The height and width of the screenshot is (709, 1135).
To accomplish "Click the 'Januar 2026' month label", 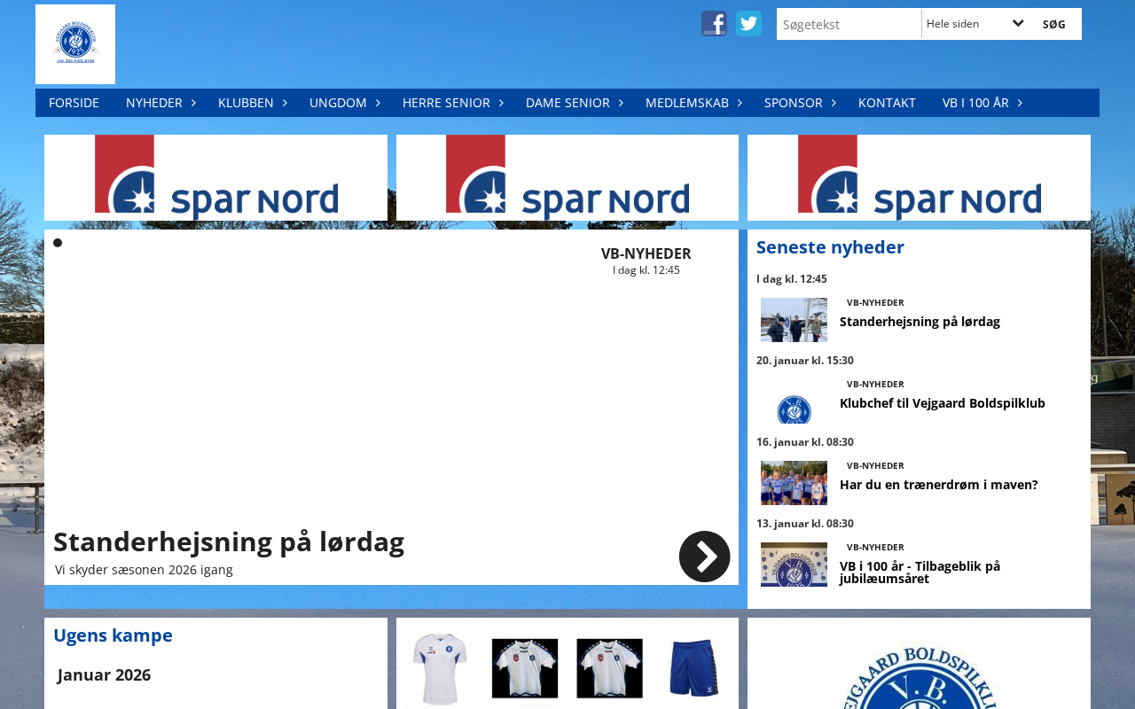I will coord(104,675).
